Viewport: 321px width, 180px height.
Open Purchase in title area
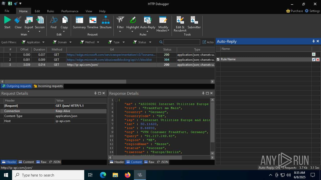point(295,11)
